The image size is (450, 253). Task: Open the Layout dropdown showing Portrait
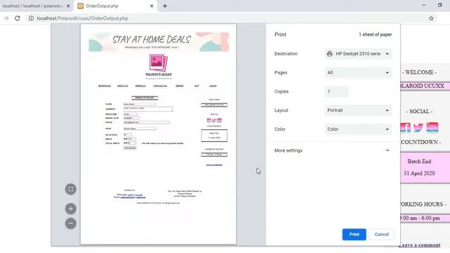358,110
